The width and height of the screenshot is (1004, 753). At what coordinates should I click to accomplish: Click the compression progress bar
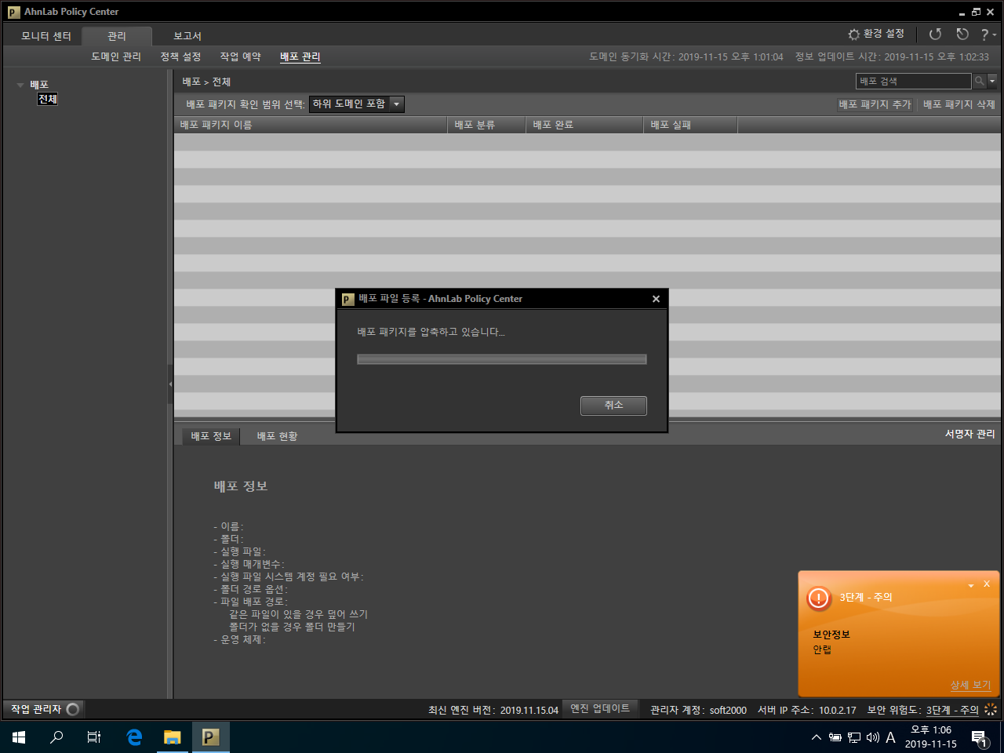502,359
